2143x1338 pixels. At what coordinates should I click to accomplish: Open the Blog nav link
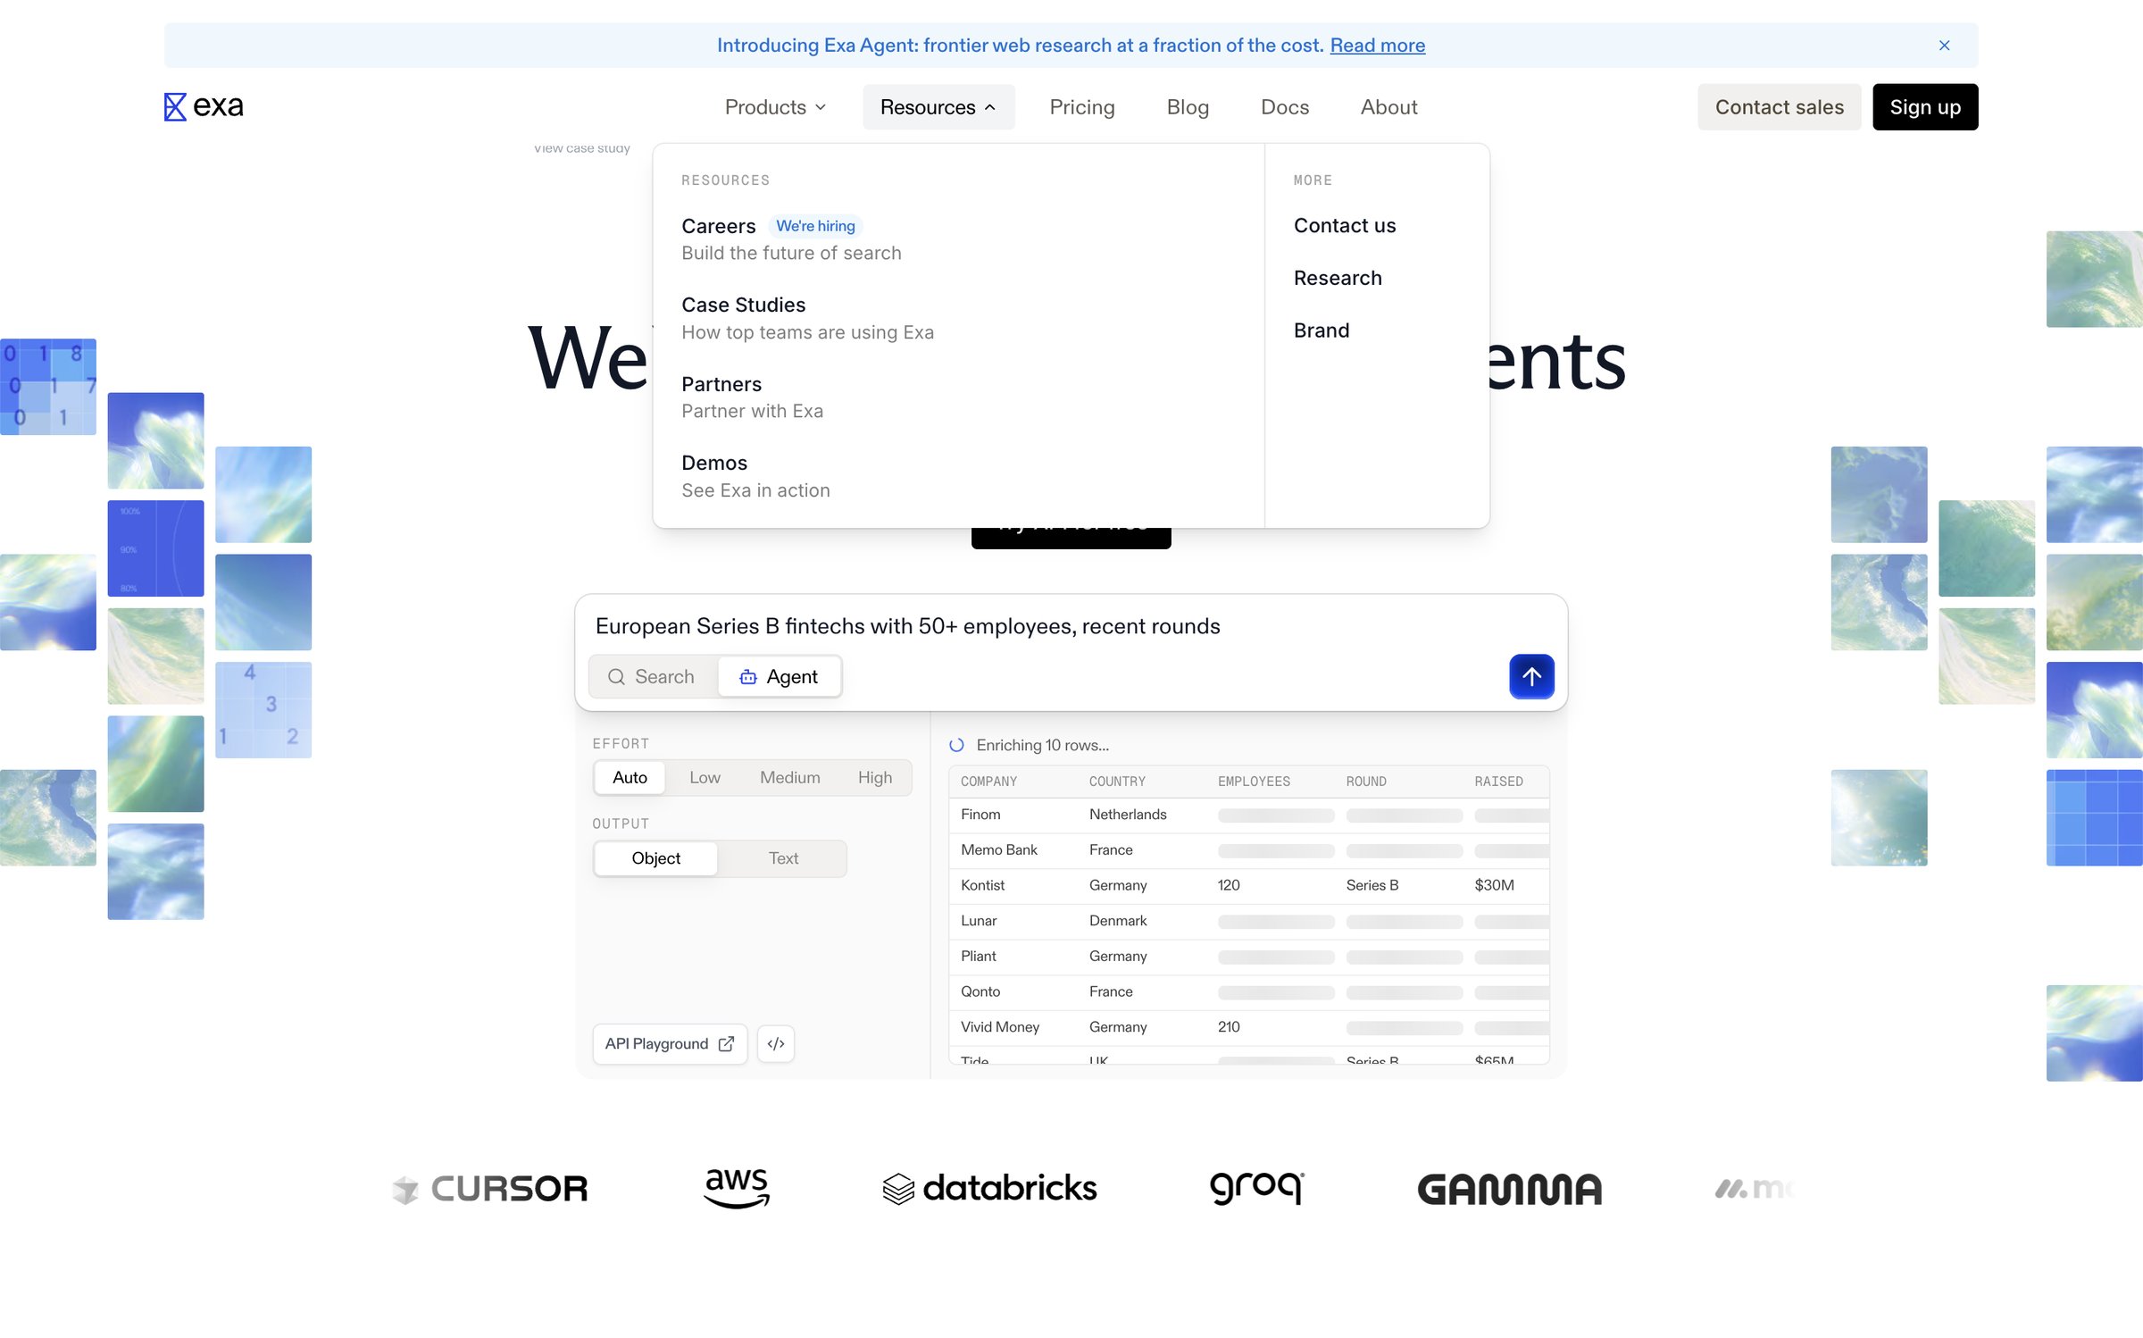(1188, 107)
